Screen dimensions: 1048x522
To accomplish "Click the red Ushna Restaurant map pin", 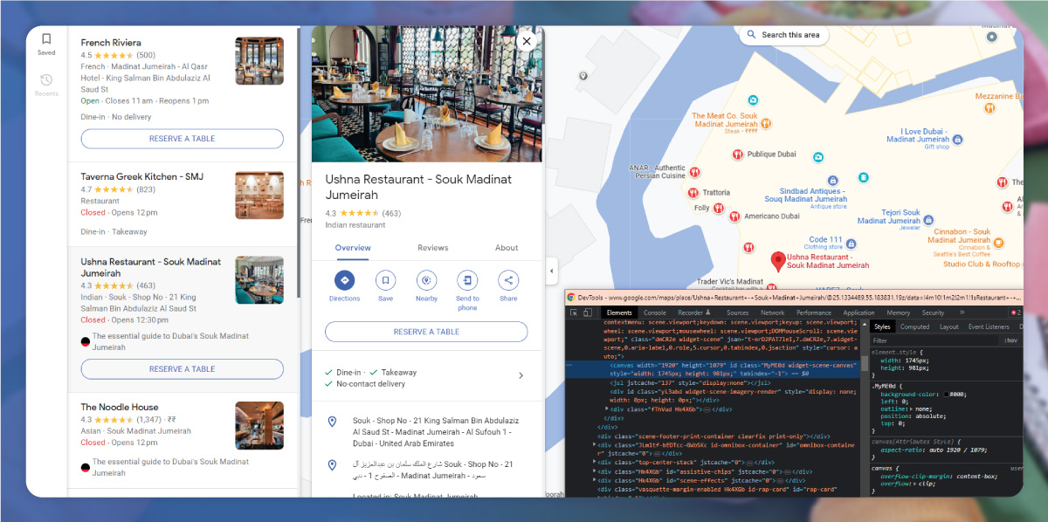I will point(777,260).
